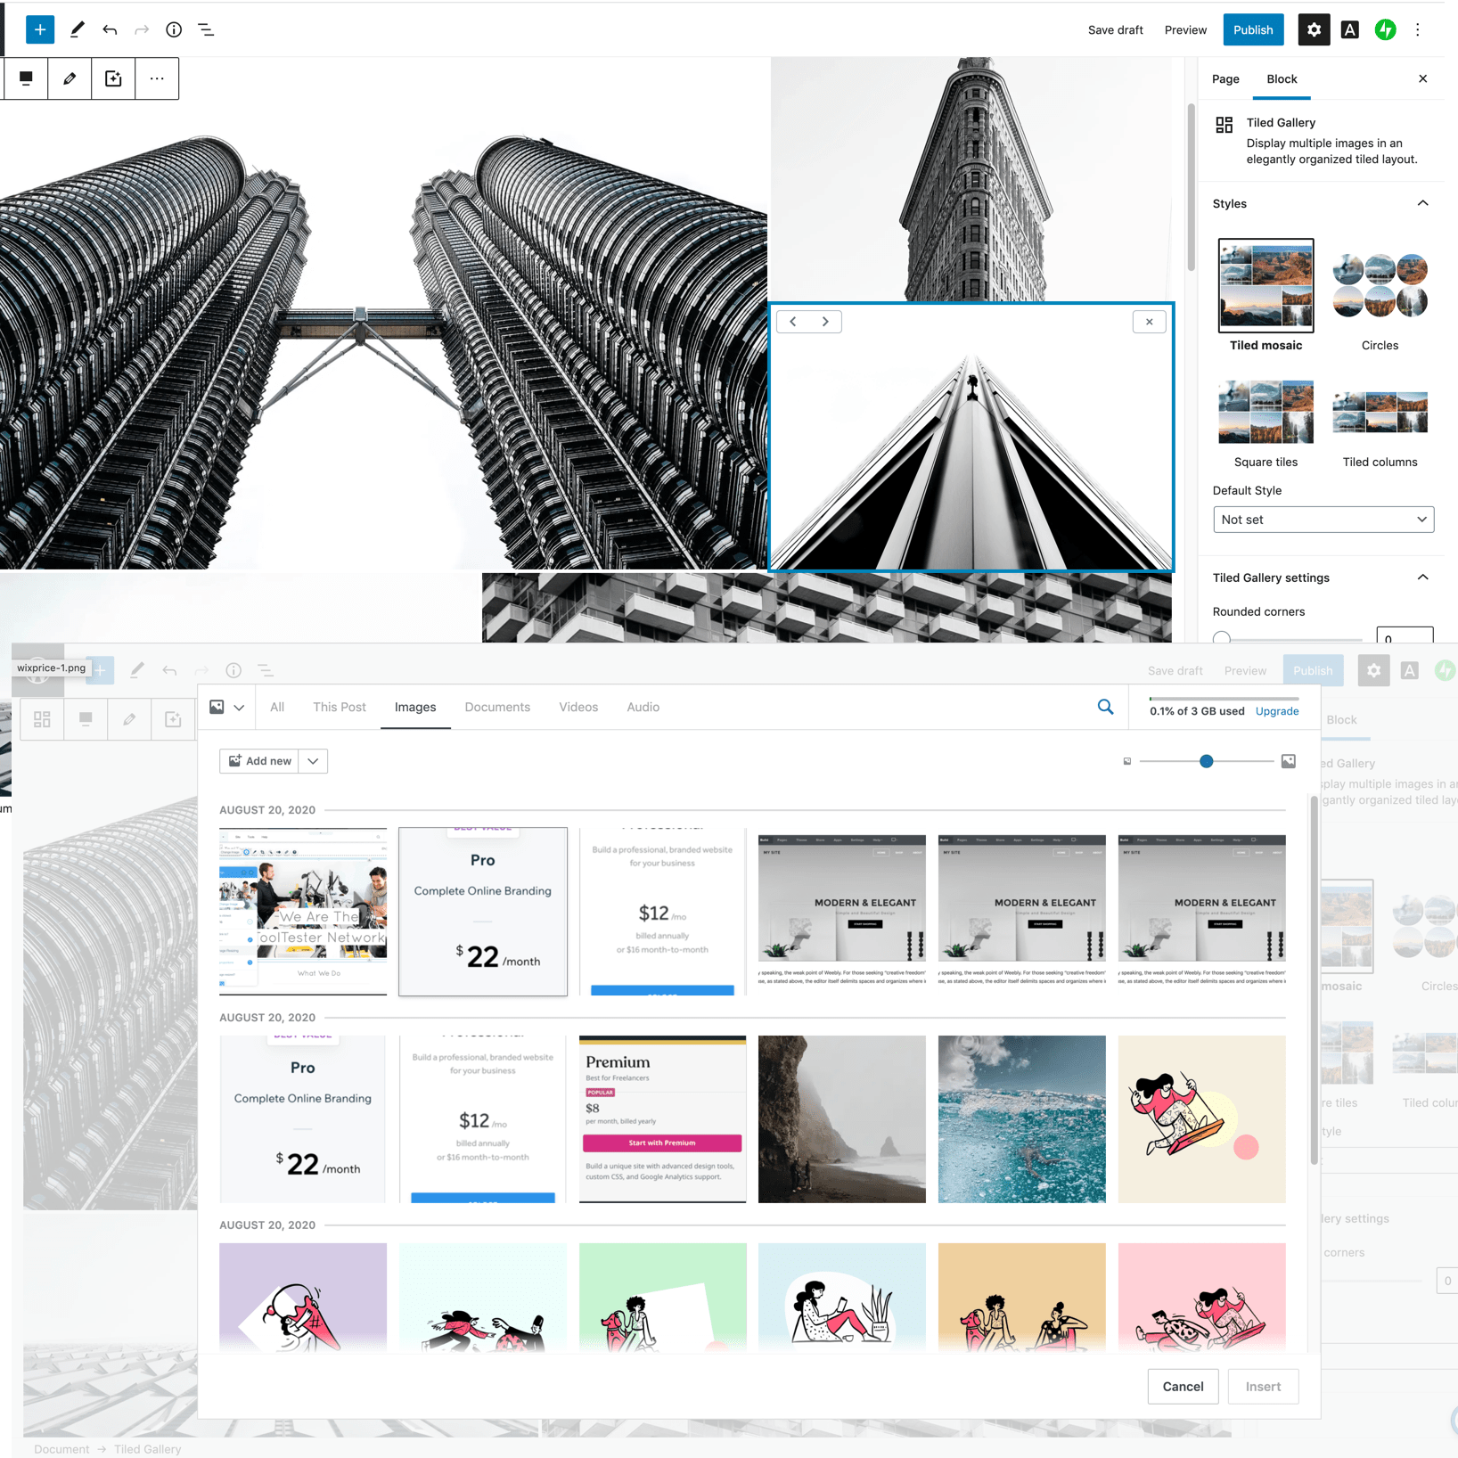Collapse the Styles panel section

(1422, 203)
